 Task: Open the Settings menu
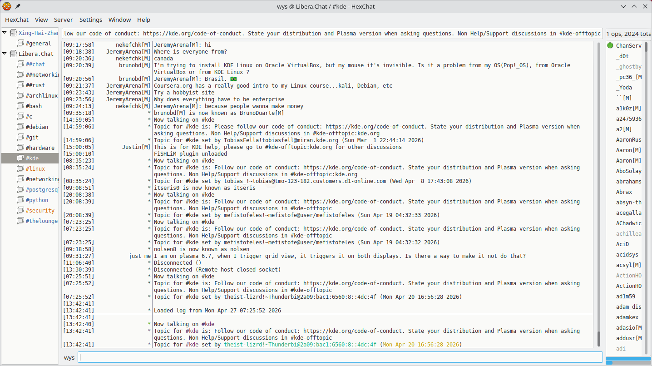click(91, 20)
